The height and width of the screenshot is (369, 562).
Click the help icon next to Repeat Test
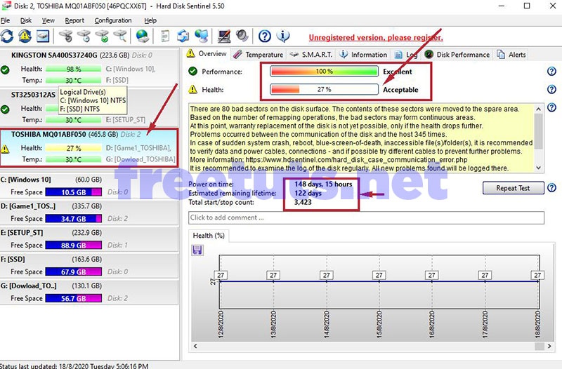(552, 187)
